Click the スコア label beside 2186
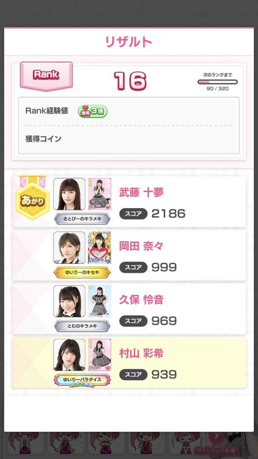This screenshot has width=258, height=459. [x=133, y=214]
